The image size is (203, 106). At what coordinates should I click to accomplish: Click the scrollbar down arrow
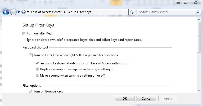tap(199, 90)
